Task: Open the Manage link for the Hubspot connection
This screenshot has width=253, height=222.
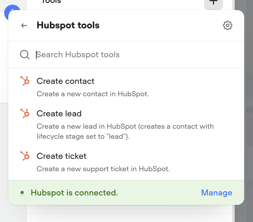Action: point(216,192)
